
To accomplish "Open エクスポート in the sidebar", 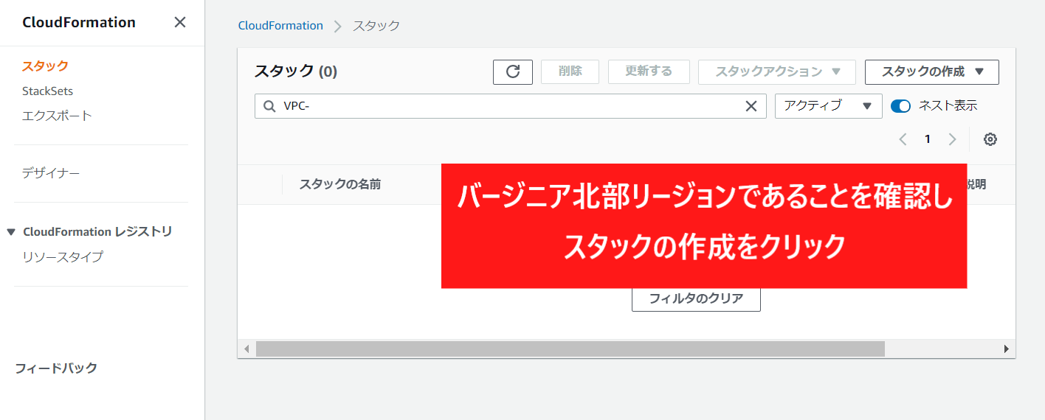I will point(57,116).
